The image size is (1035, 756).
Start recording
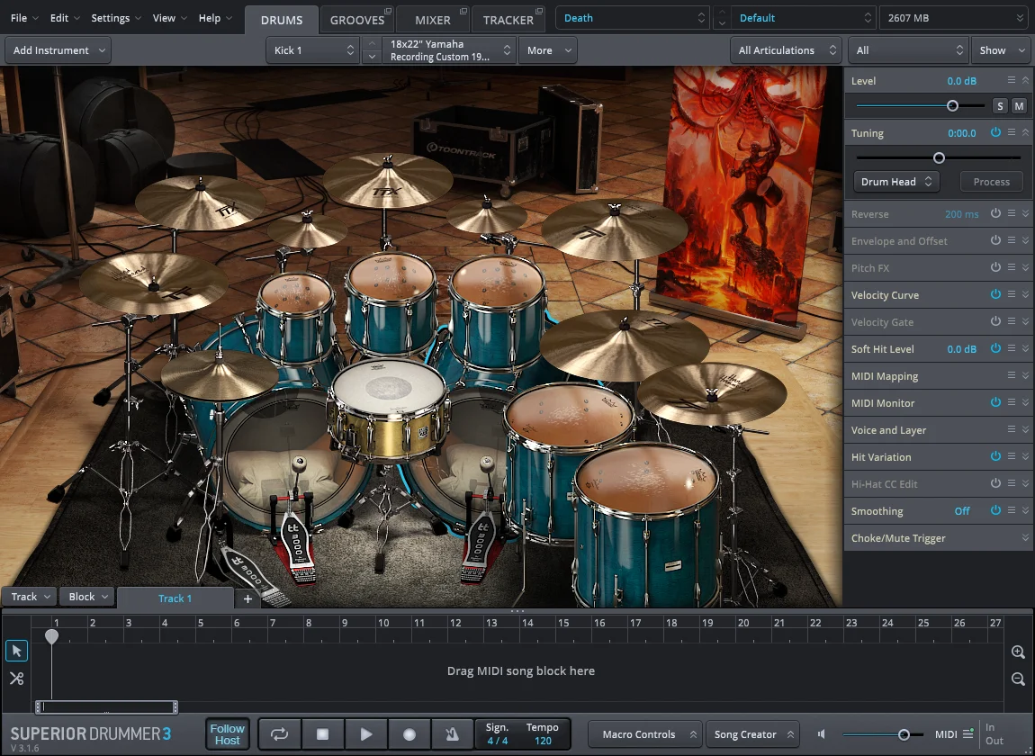pos(409,734)
